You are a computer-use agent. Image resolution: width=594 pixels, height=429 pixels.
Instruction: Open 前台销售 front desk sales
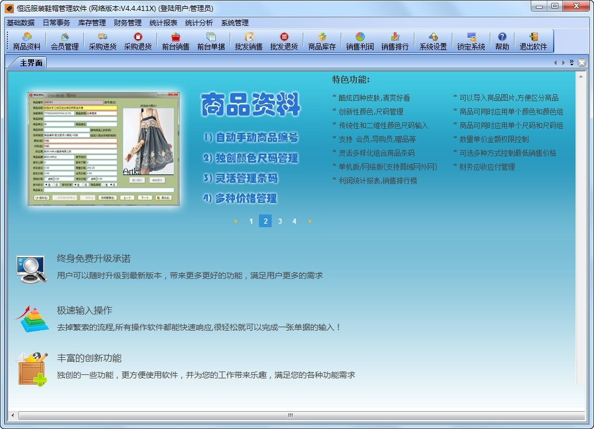tap(176, 41)
